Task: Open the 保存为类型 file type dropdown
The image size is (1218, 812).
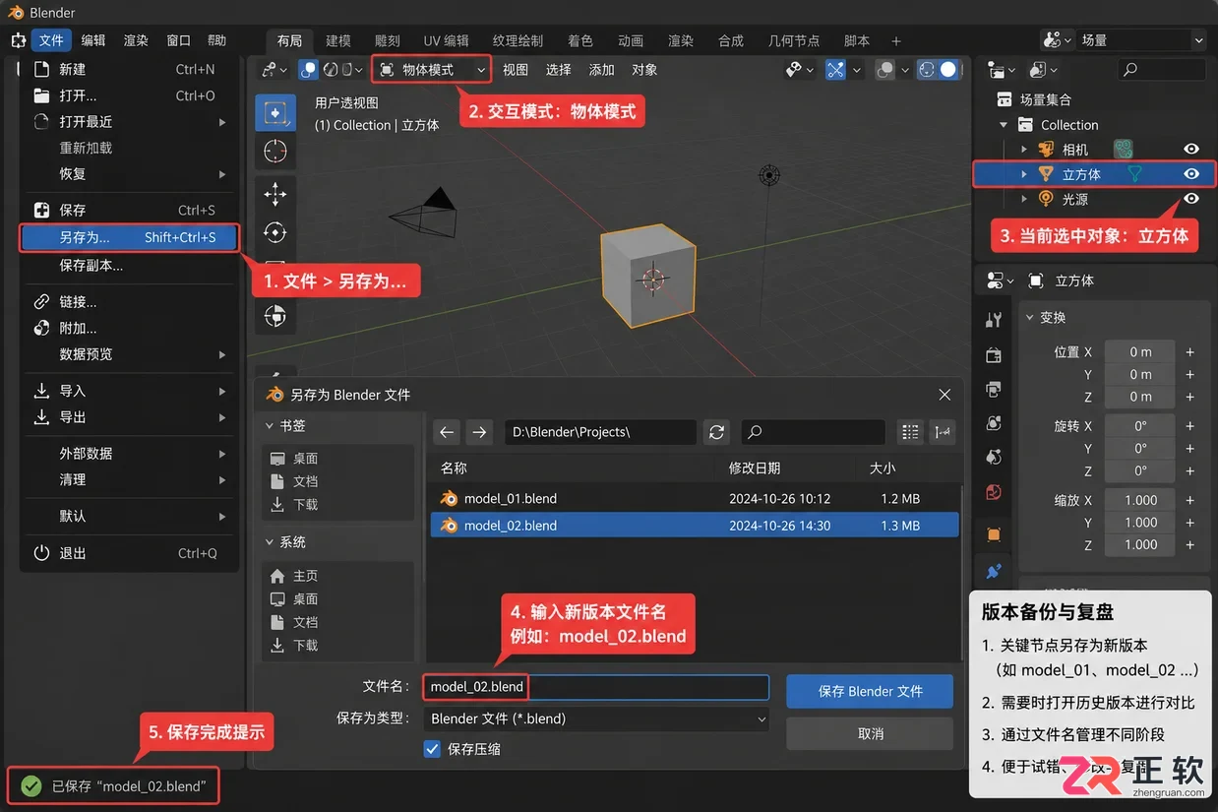Action: click(x=596, y=718)
